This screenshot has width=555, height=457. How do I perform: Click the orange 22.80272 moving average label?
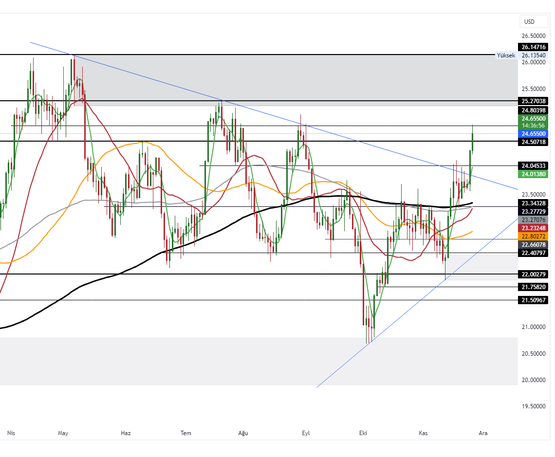tap(533, 236)
